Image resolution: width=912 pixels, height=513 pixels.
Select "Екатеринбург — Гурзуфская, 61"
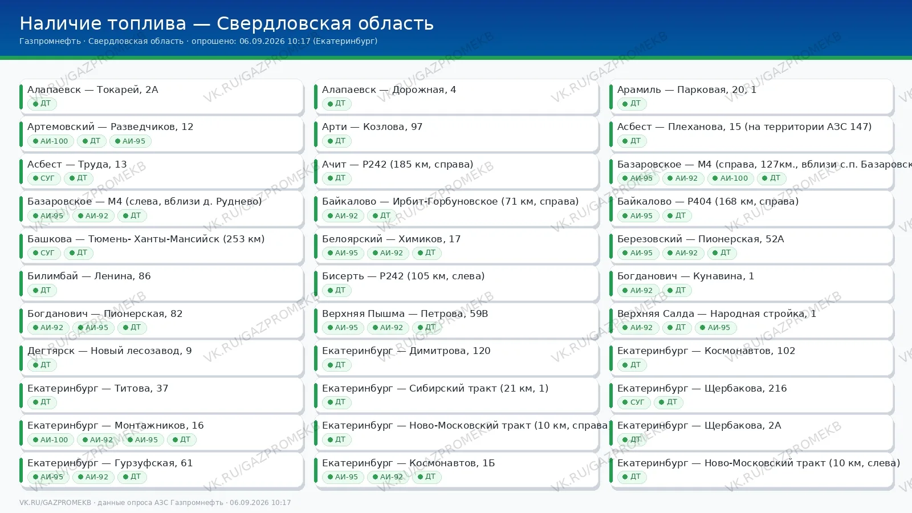161,470
